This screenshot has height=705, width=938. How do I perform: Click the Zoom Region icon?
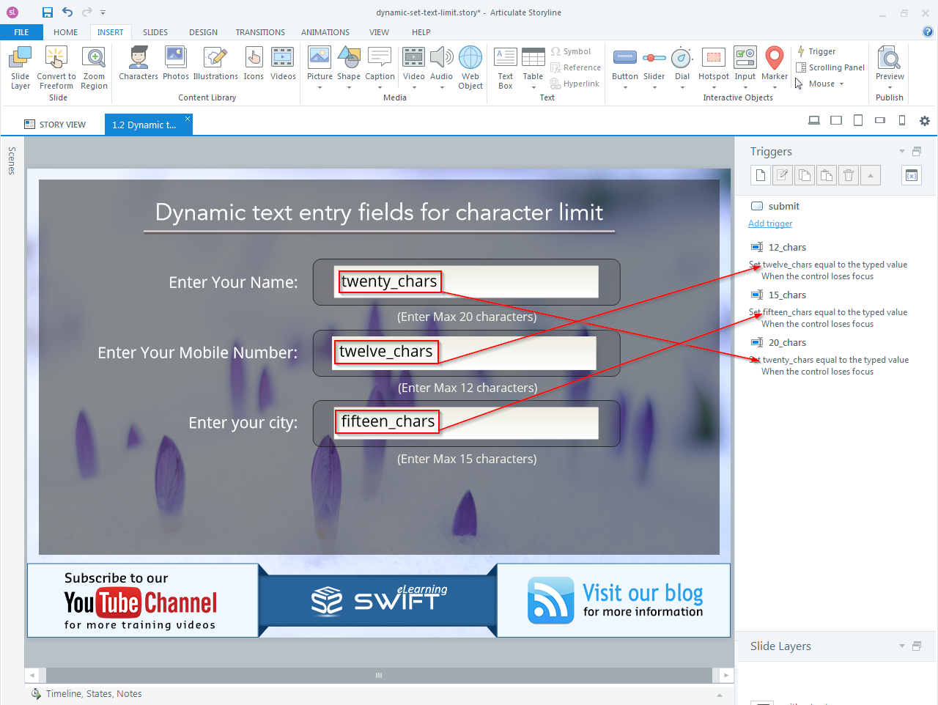[94, 67]
